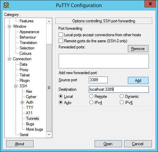The width and height of the screenshot is (158, 152).
Task: Select the Dynamic forwarding radio button
Action: (122, 96)
